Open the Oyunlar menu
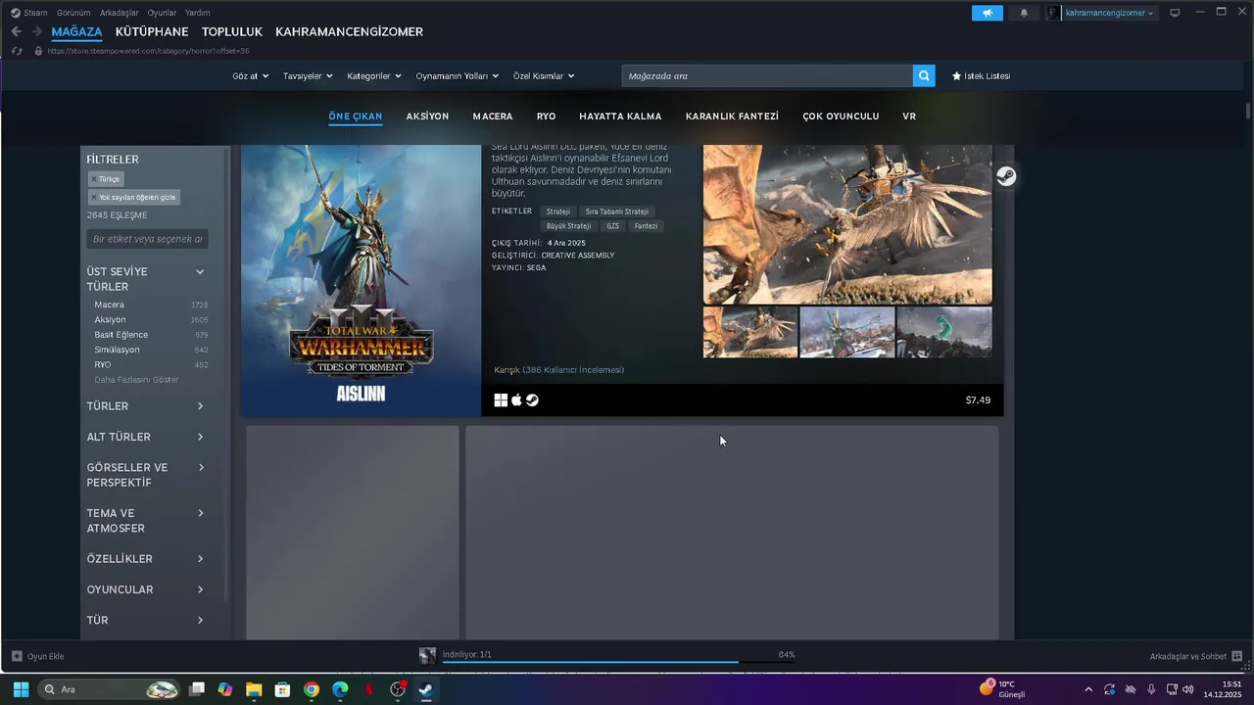1254x705 pixels. [162, 13]
